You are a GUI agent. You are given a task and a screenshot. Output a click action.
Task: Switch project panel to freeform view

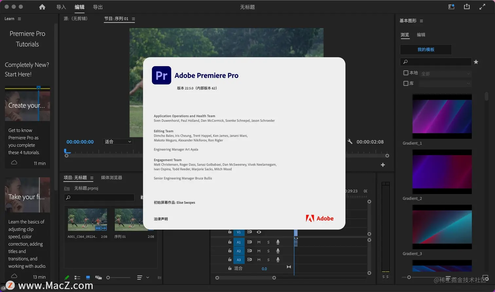point(99,278)
